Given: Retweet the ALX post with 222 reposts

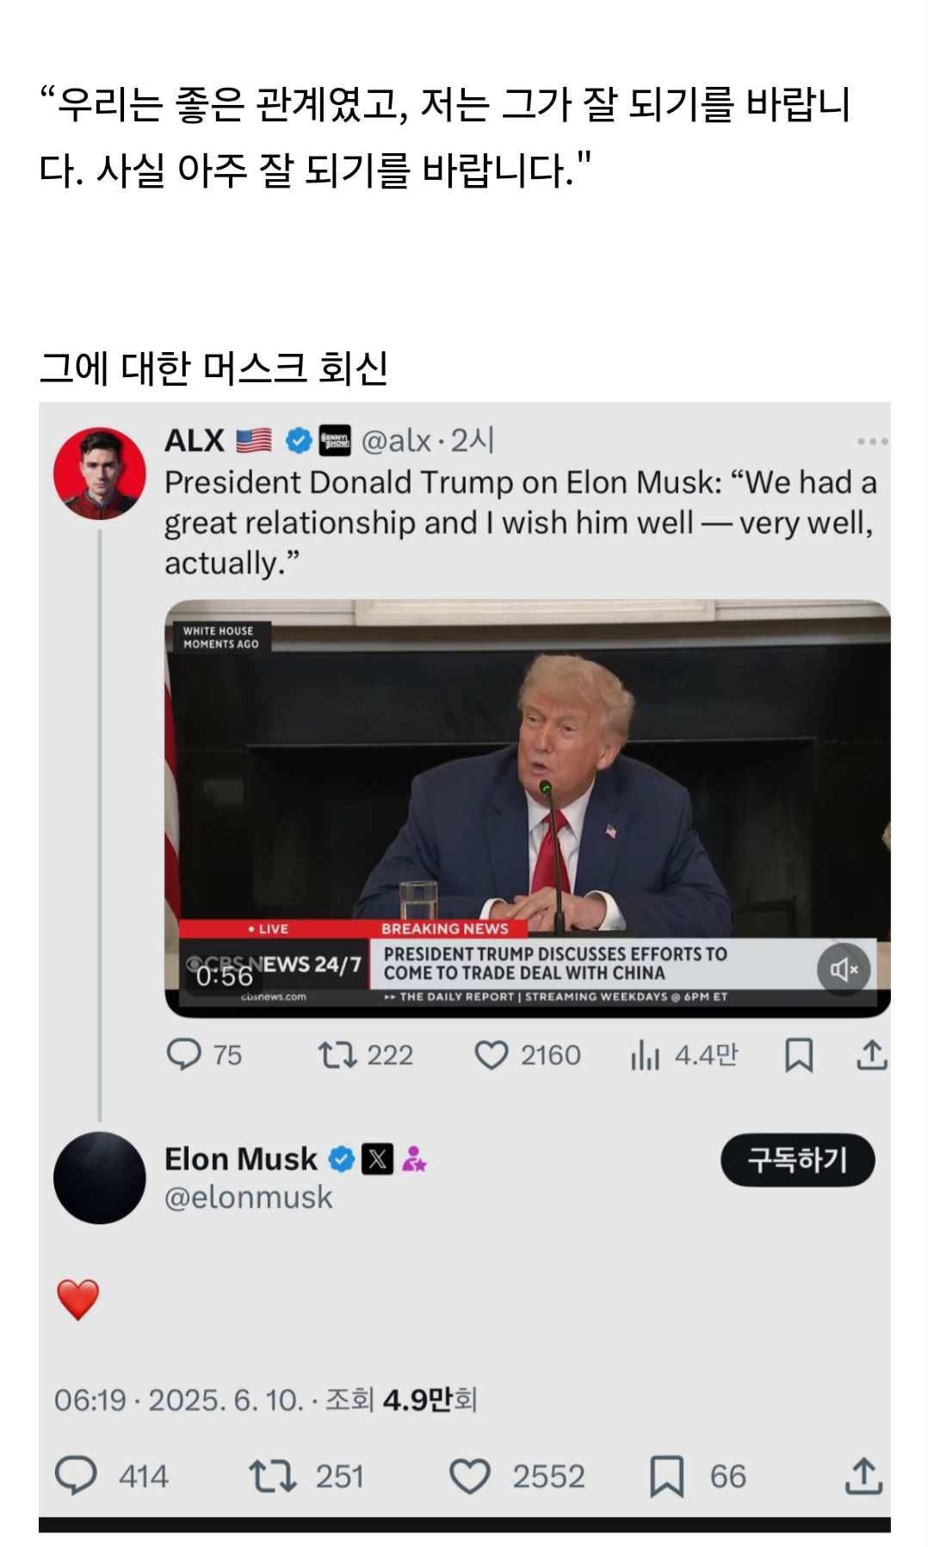Looking at the screenshot, I should tap(337, 1055).
